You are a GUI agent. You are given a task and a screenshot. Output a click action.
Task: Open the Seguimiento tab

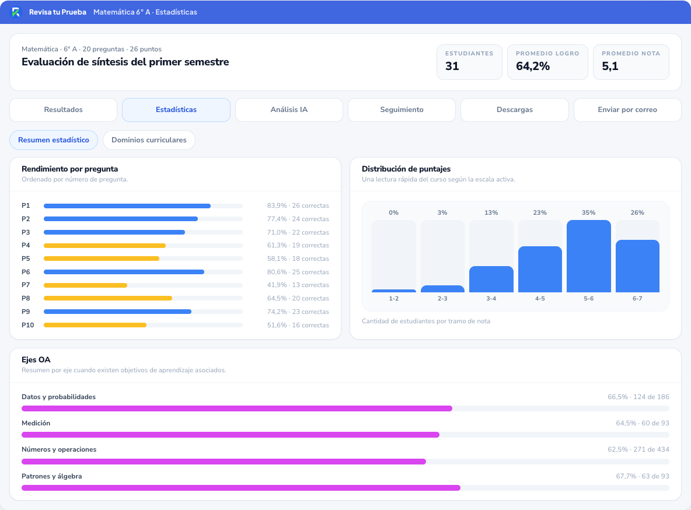point(402,110)
